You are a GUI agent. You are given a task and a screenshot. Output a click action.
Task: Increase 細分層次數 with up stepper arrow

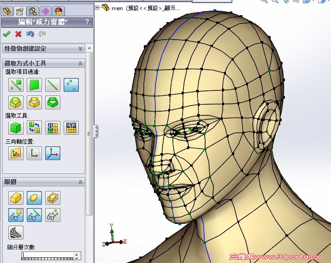(x=77, y=254)
